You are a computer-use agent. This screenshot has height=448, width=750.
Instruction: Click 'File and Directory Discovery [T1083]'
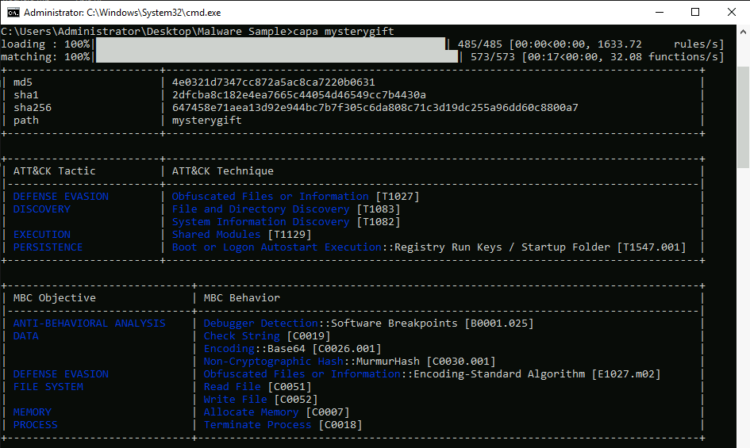pyautogui.click(x=286, y=209)
